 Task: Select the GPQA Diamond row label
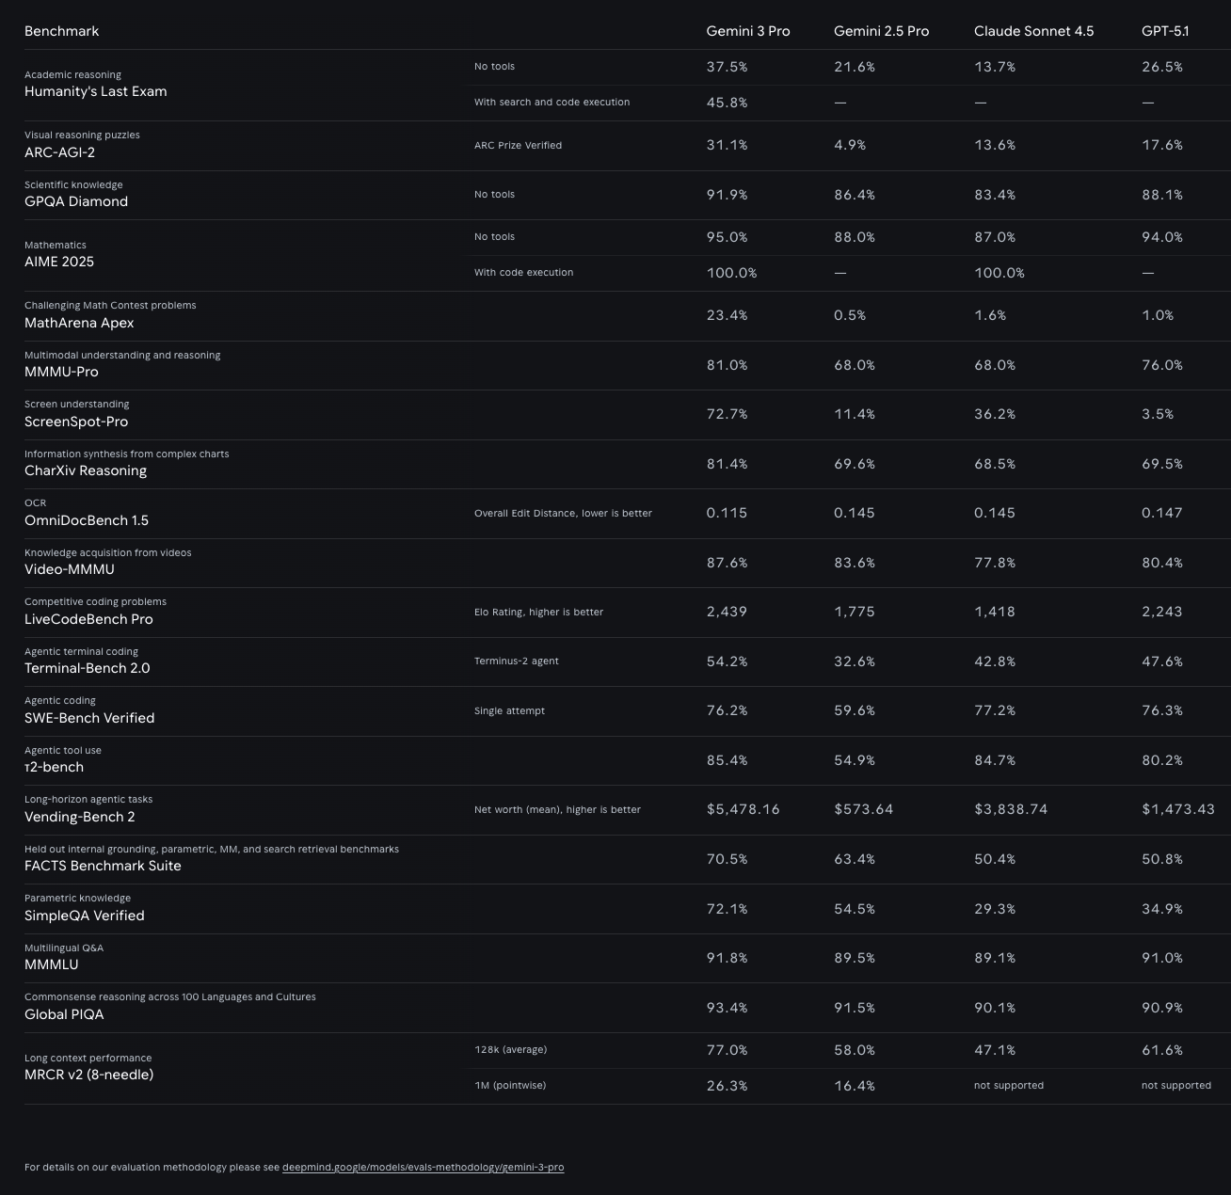point(75,201)
